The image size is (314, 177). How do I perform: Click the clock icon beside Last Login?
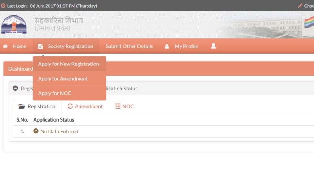coord(3,6)
